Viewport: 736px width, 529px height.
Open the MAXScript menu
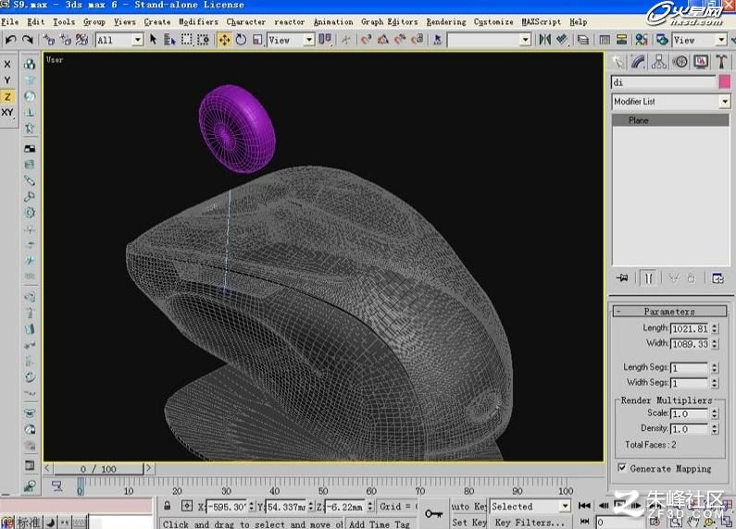(542, 21)
